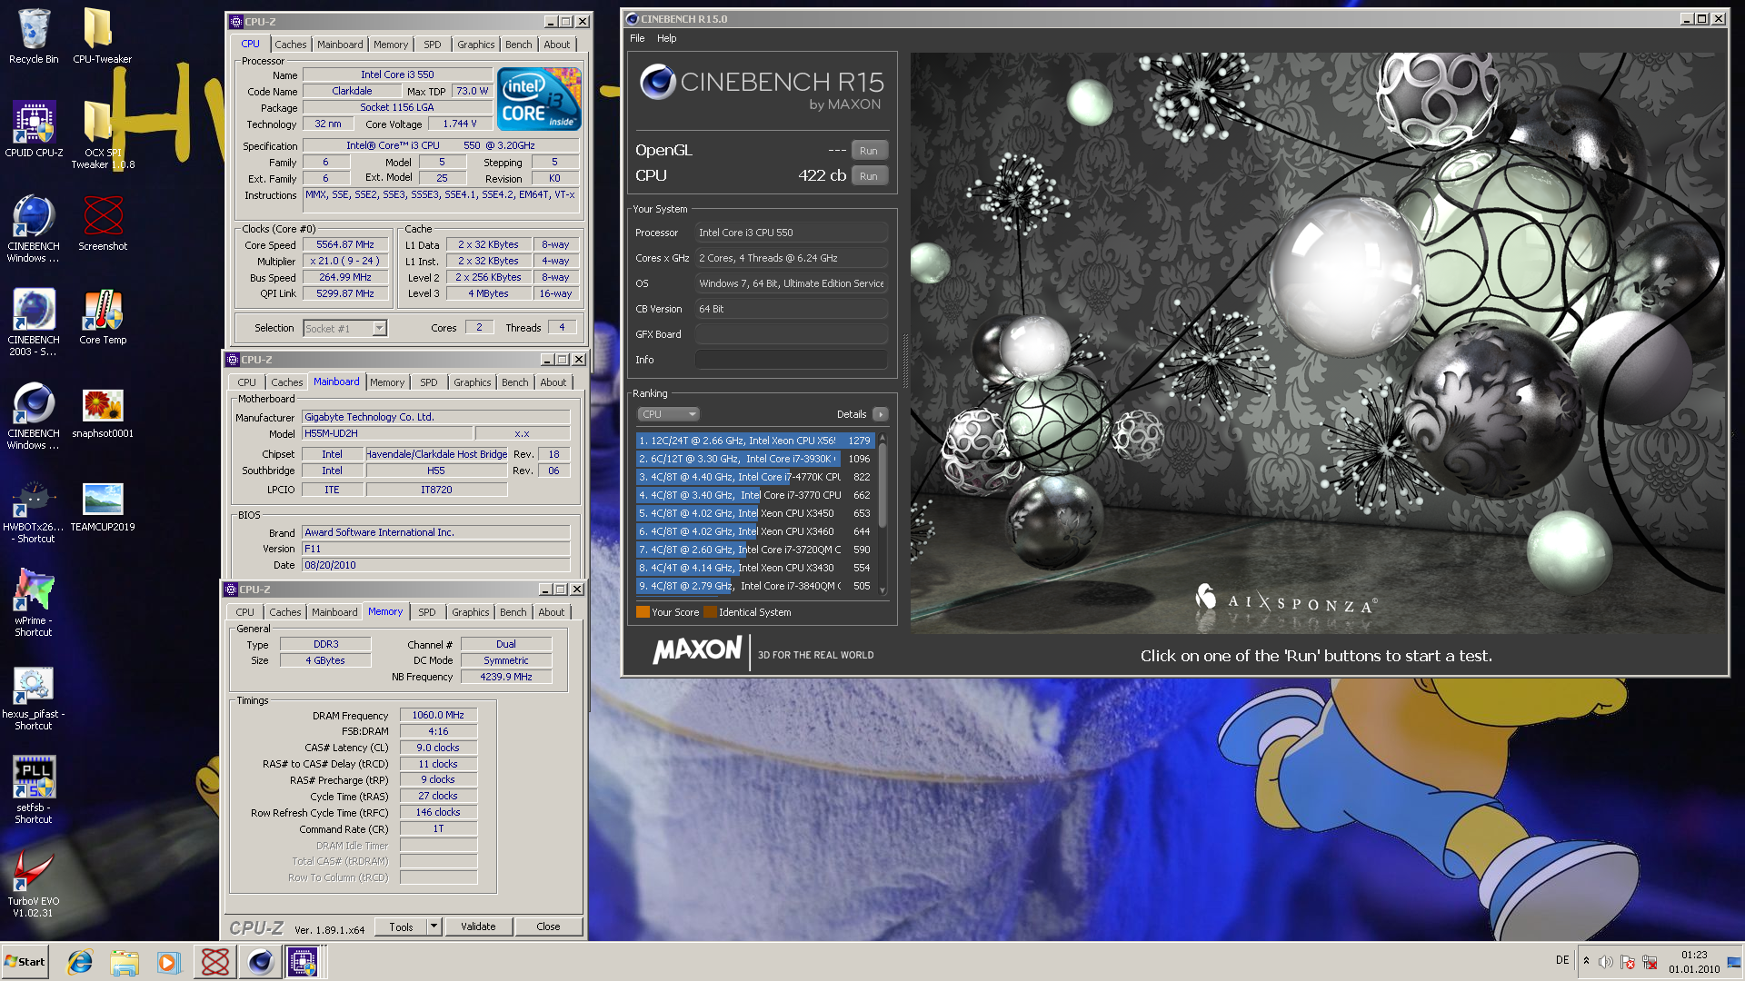Run the OpenGL benchmark
1745x981 pixels.
pos(869,151)
